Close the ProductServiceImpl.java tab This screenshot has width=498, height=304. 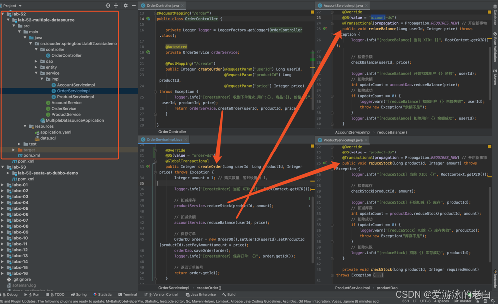[366, 140]
